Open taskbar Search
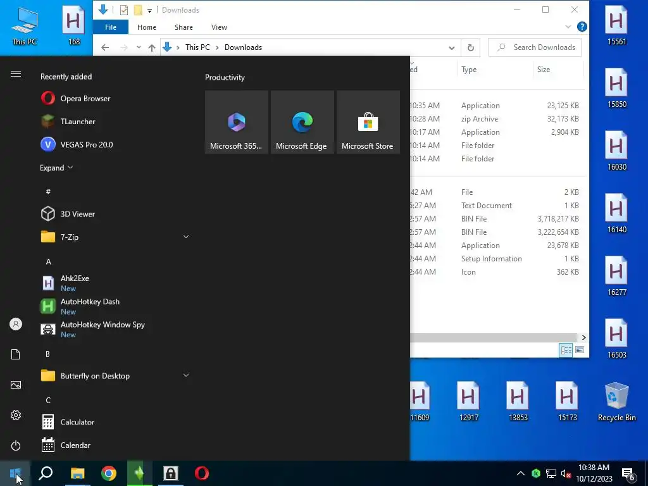Image resolution: width=648 pixels, height=486 pixels. point(46,473)
